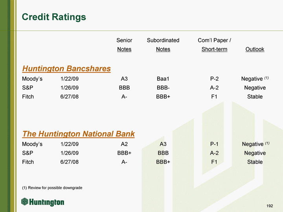The width and height of the screenshot is (283, 212).
Task: Select National Bank Fitch subordinated rating "BBB+"
Action: [x=163, y=162]
